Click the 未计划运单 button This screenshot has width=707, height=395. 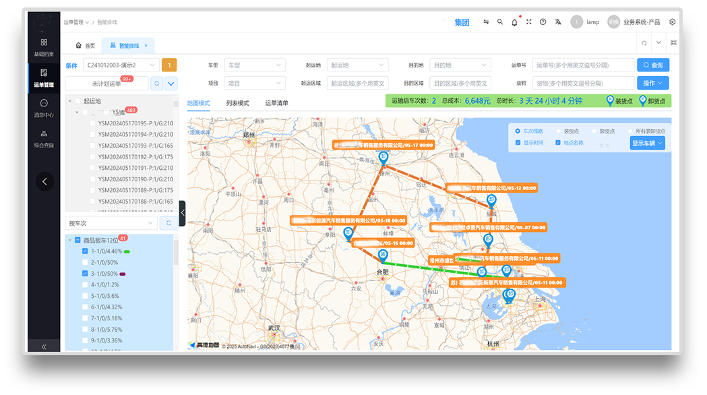click(x=106, y=83)
